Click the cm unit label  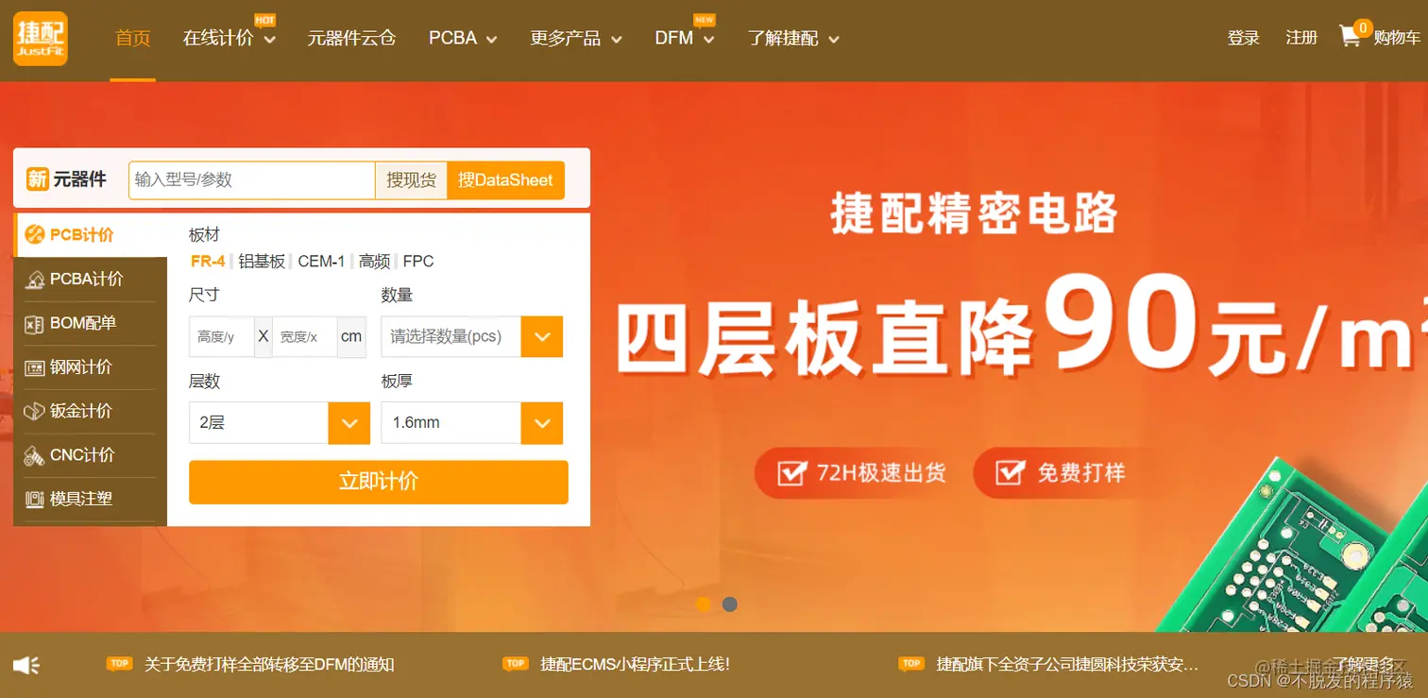pyautogui.click(x=351, y=336)
